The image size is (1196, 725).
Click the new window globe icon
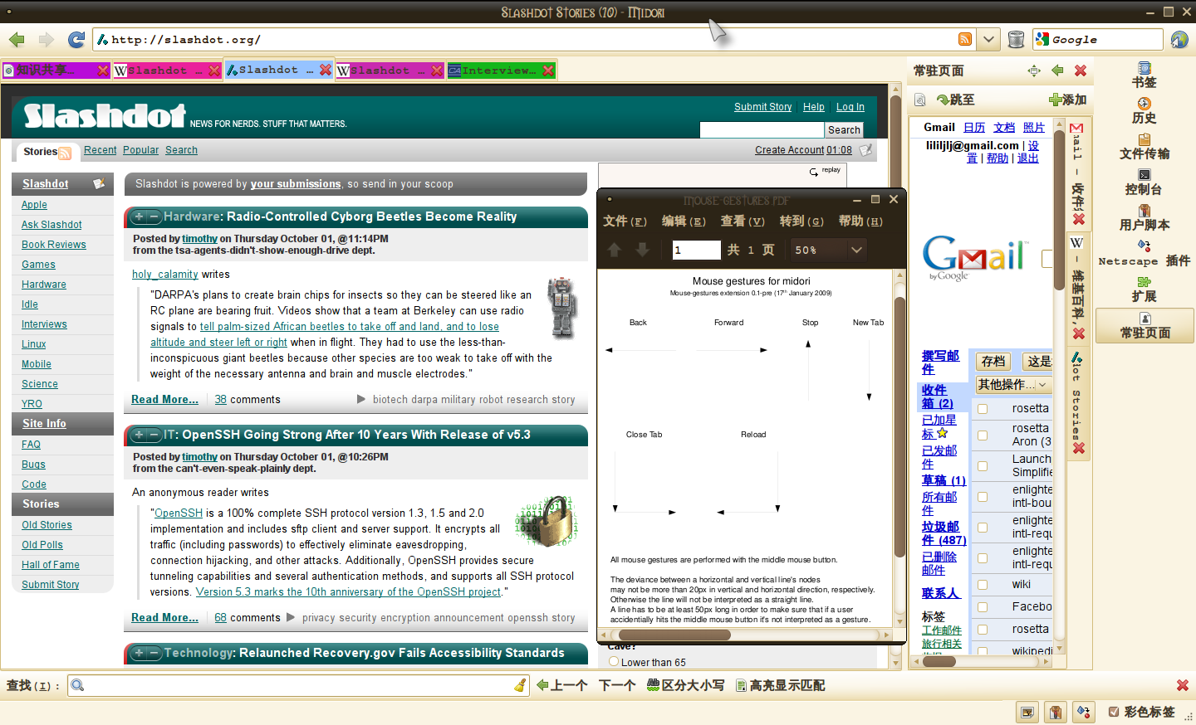tap(1179, 39)
